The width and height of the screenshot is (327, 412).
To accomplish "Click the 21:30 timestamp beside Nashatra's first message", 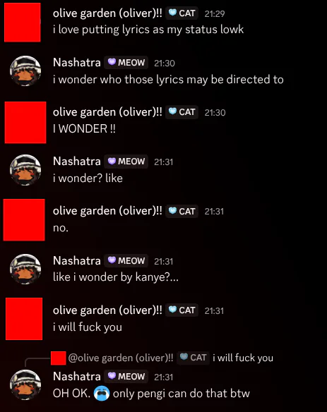I will tap(165, 63).
